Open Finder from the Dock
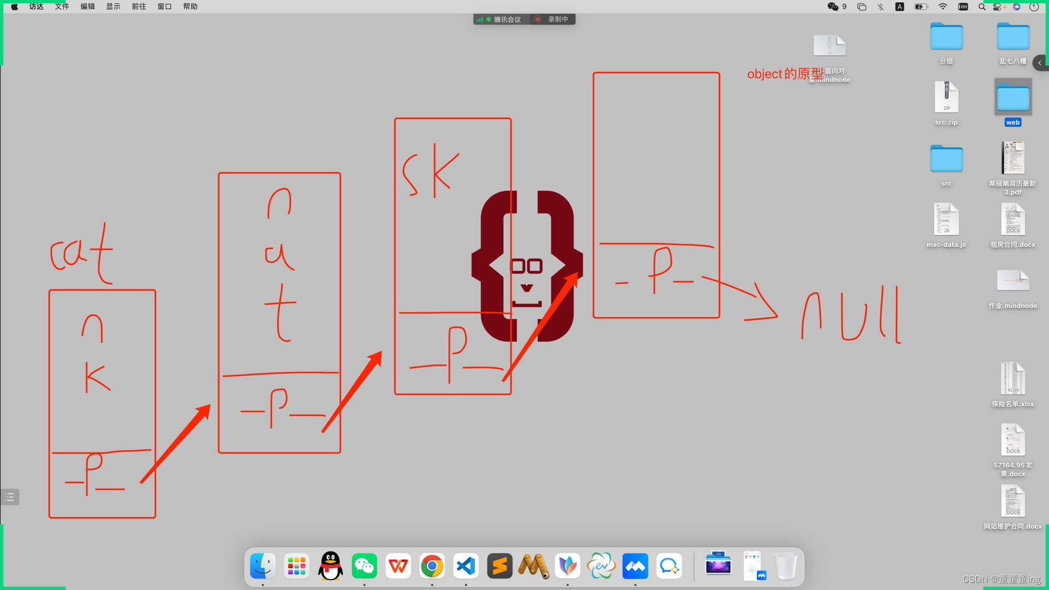This screenshot has width=1049, height=590. coord(262,566)
